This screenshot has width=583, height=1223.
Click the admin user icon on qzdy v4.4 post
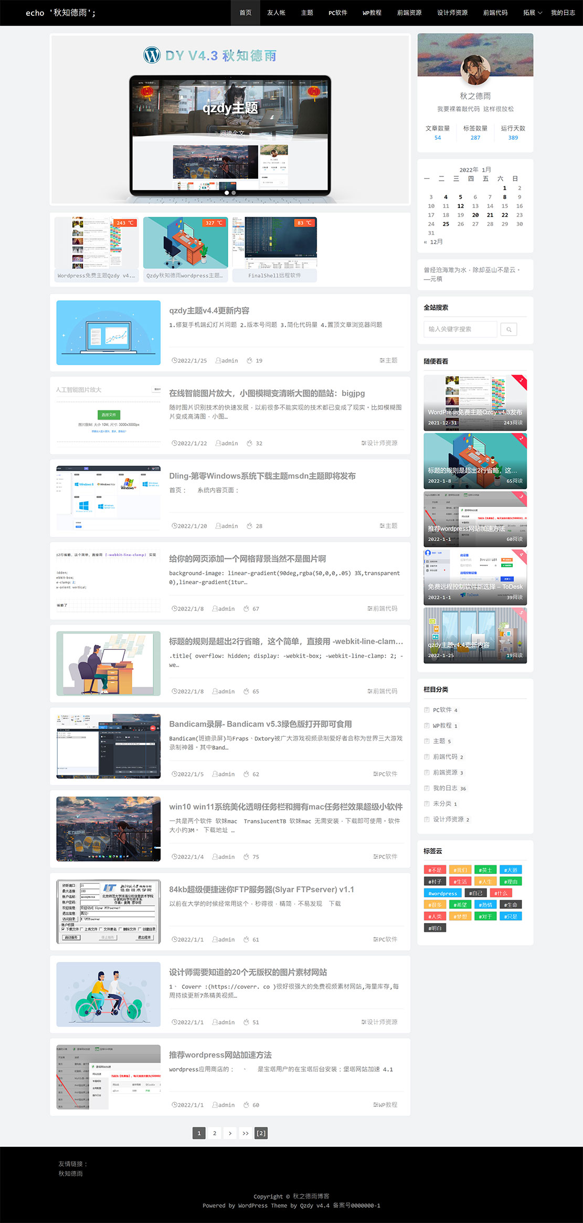[218, 361]
